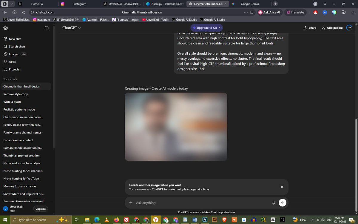Collapse the Your chats section header

(10, 79)
